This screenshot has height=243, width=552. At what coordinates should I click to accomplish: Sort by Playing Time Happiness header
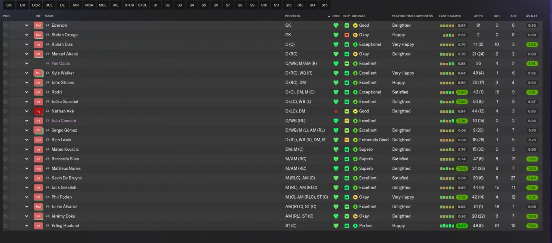point(412,16)
